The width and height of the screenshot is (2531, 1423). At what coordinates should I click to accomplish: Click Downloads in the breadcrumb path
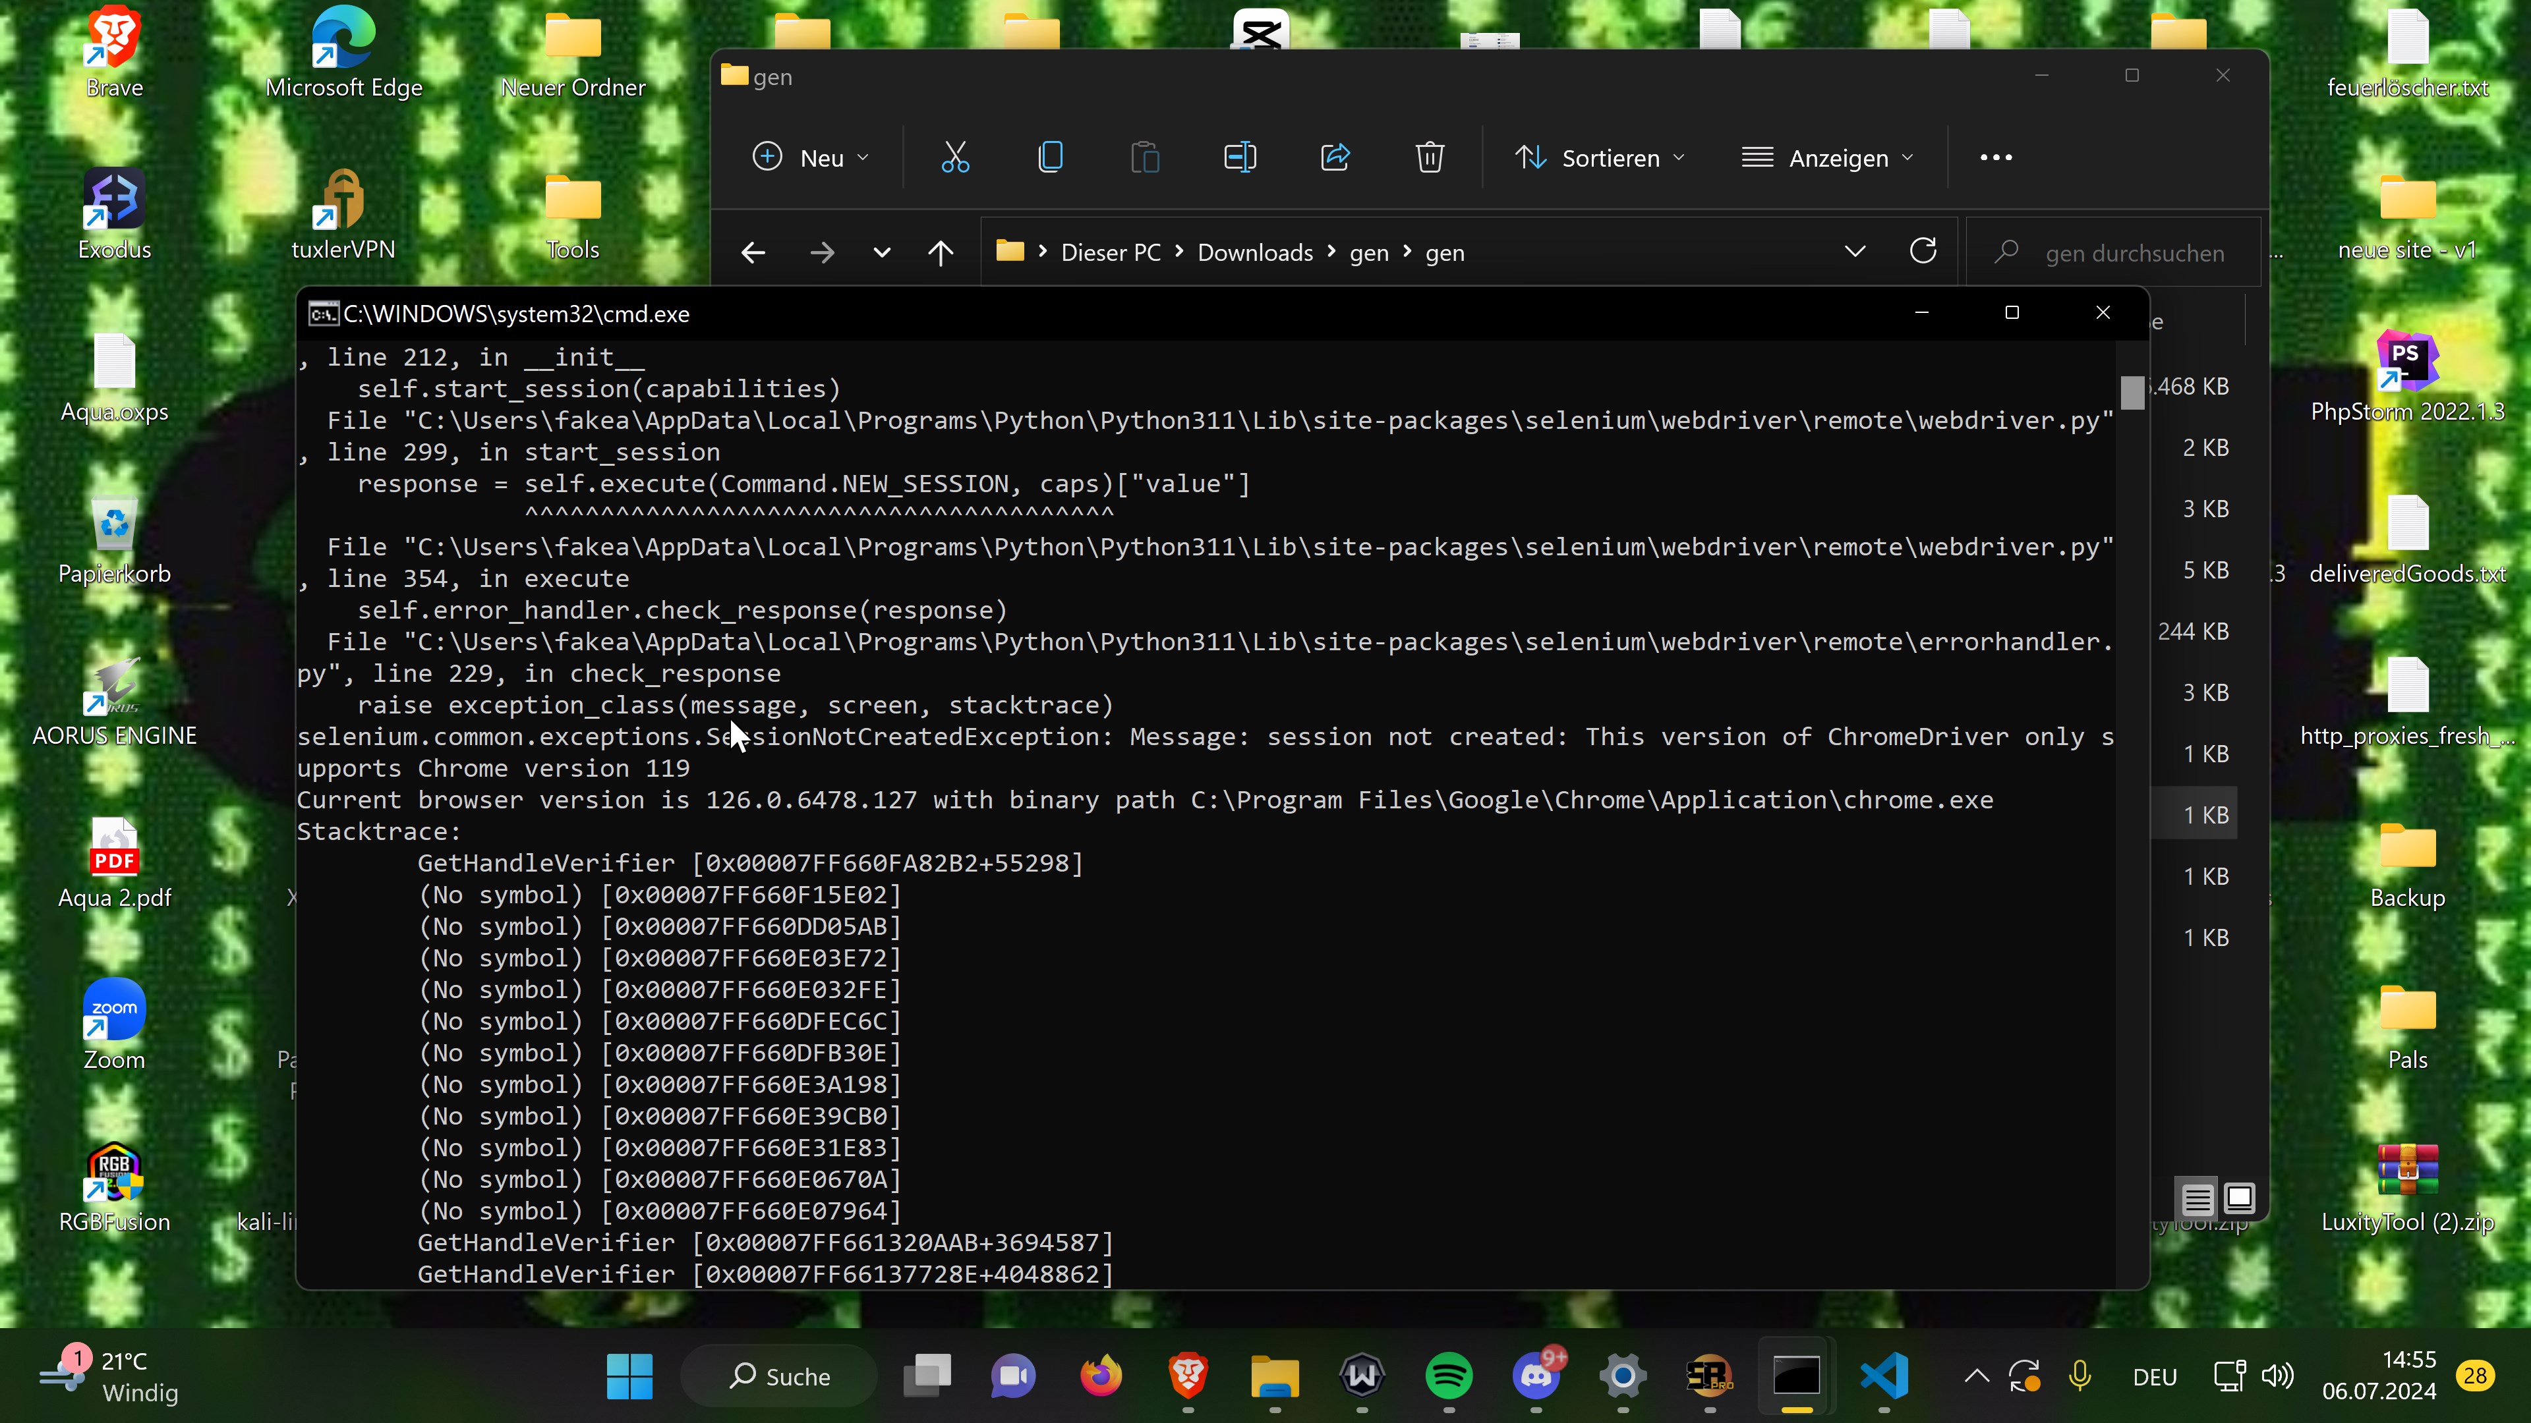(x=1255, y=252)
